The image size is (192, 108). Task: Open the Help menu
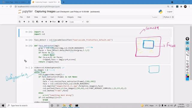pos(79,17)
